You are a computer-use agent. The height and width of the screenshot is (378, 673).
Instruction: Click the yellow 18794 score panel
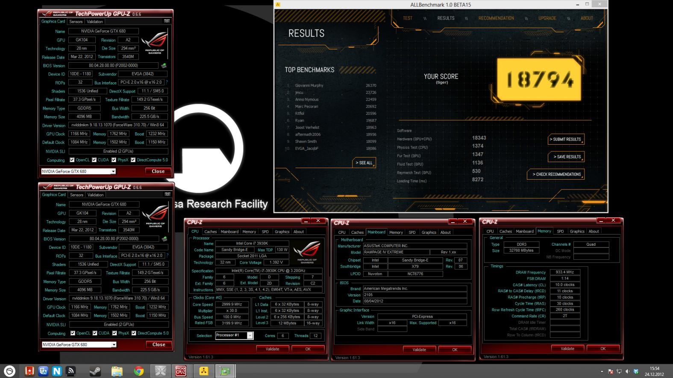[x=539, y=80]
